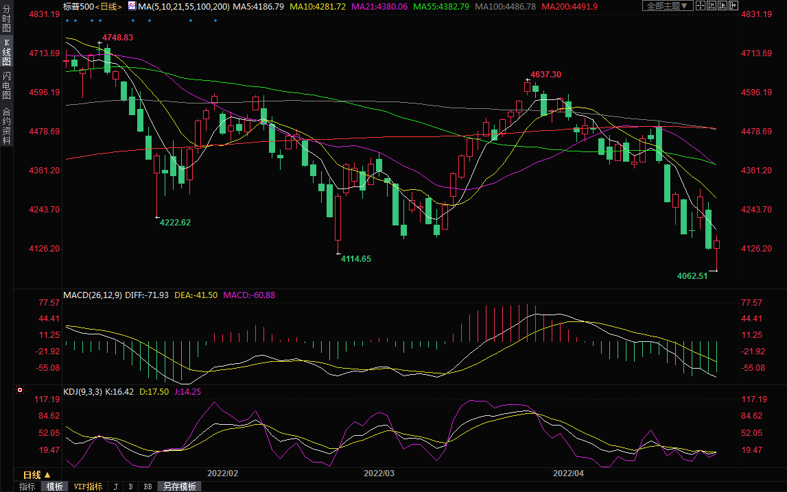Image resolution: width=787 pixels, height=492 pixels.
Task: Select the VIP指标 tab
Action: 88,487
